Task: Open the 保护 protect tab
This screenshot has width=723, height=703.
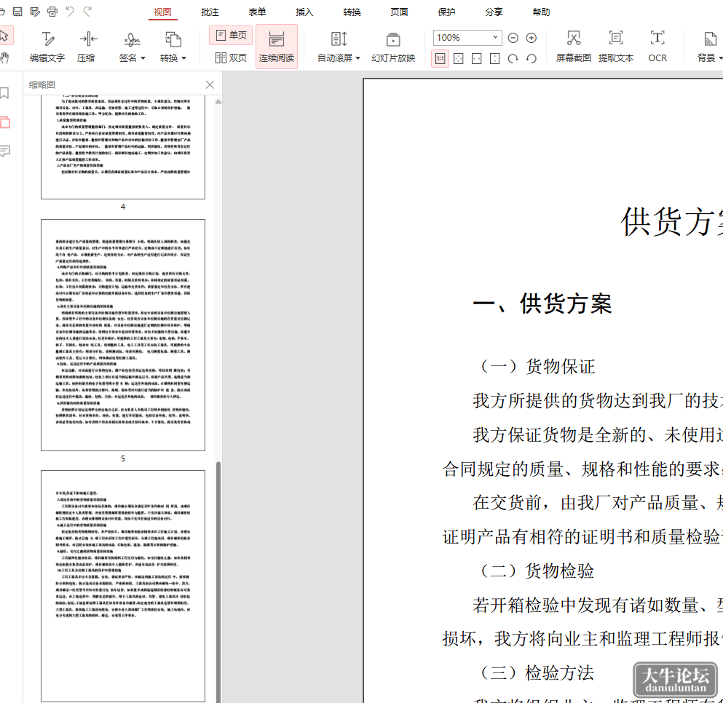Action: tap(446, 12)
